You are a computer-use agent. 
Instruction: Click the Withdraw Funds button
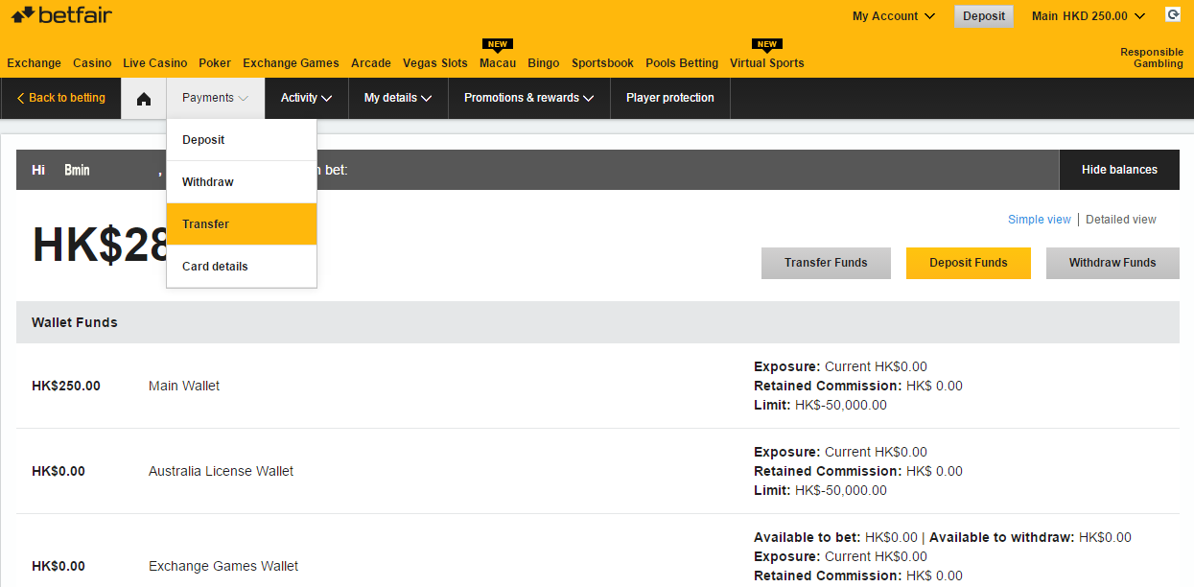pyautogui.click(x=1112, y=263)
